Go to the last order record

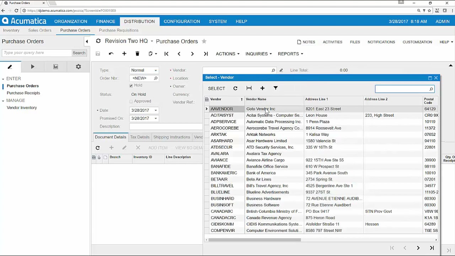[205, 54]
